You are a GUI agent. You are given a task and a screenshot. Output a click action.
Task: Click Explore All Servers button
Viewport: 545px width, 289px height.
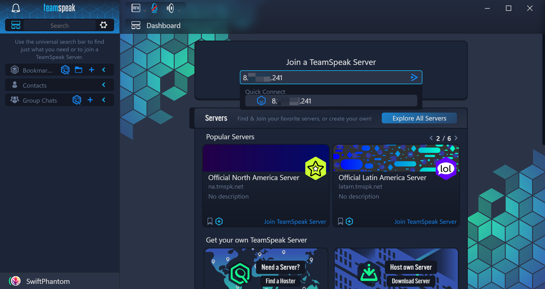[x=419, y=118]
